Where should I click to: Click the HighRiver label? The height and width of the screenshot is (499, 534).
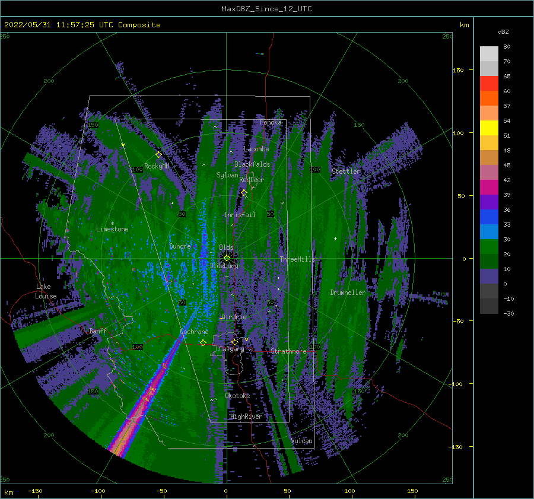(246, 417)
